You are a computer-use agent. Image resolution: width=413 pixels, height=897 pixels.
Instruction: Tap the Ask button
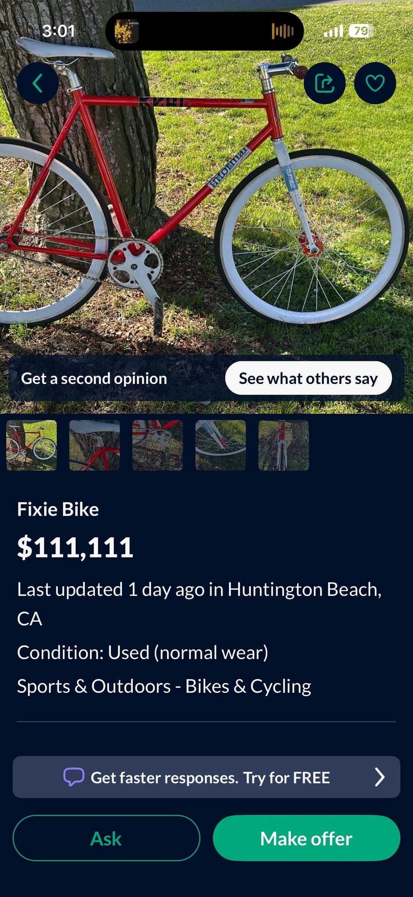106,838
